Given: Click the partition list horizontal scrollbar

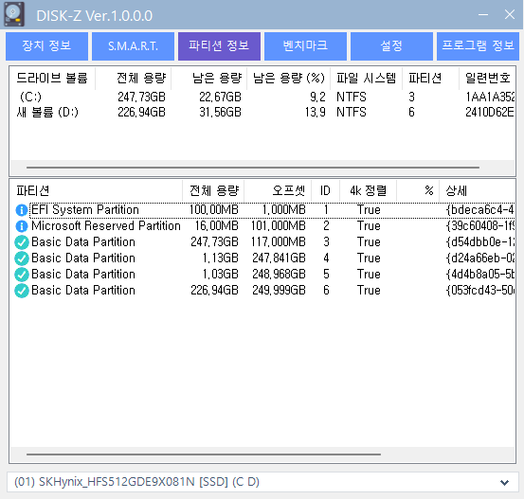Looking at the screenshot, I should [x=204, y=454].
